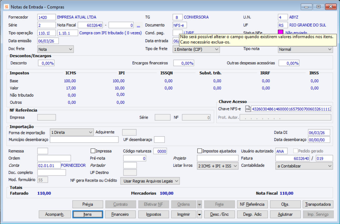This screenshot has height=224, width=340.
Task: Expand NF gera Receita ou Crédito dropdown
Action: pos(150,181)
